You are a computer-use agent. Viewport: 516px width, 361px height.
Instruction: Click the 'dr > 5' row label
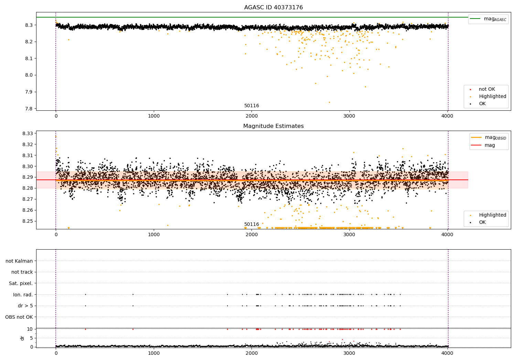[x=25, y=306]
